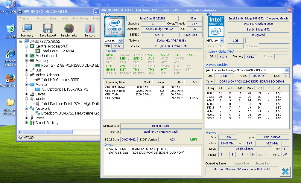Select Broadcom BCM5761 NetXtreme entry
Image resolution: width=301 pixels, height=183 pixels.
70,113
